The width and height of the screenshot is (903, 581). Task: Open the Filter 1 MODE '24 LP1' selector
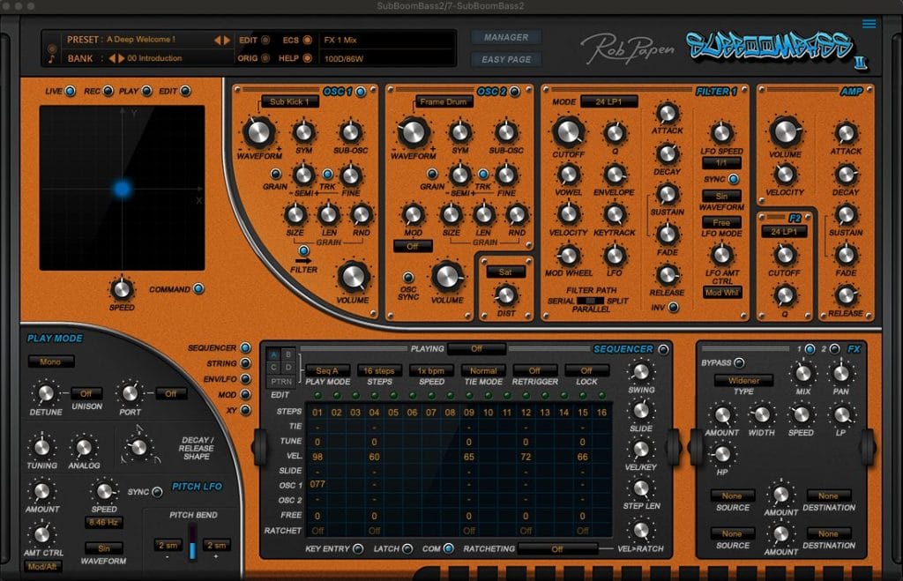click(x=608, y=102)
